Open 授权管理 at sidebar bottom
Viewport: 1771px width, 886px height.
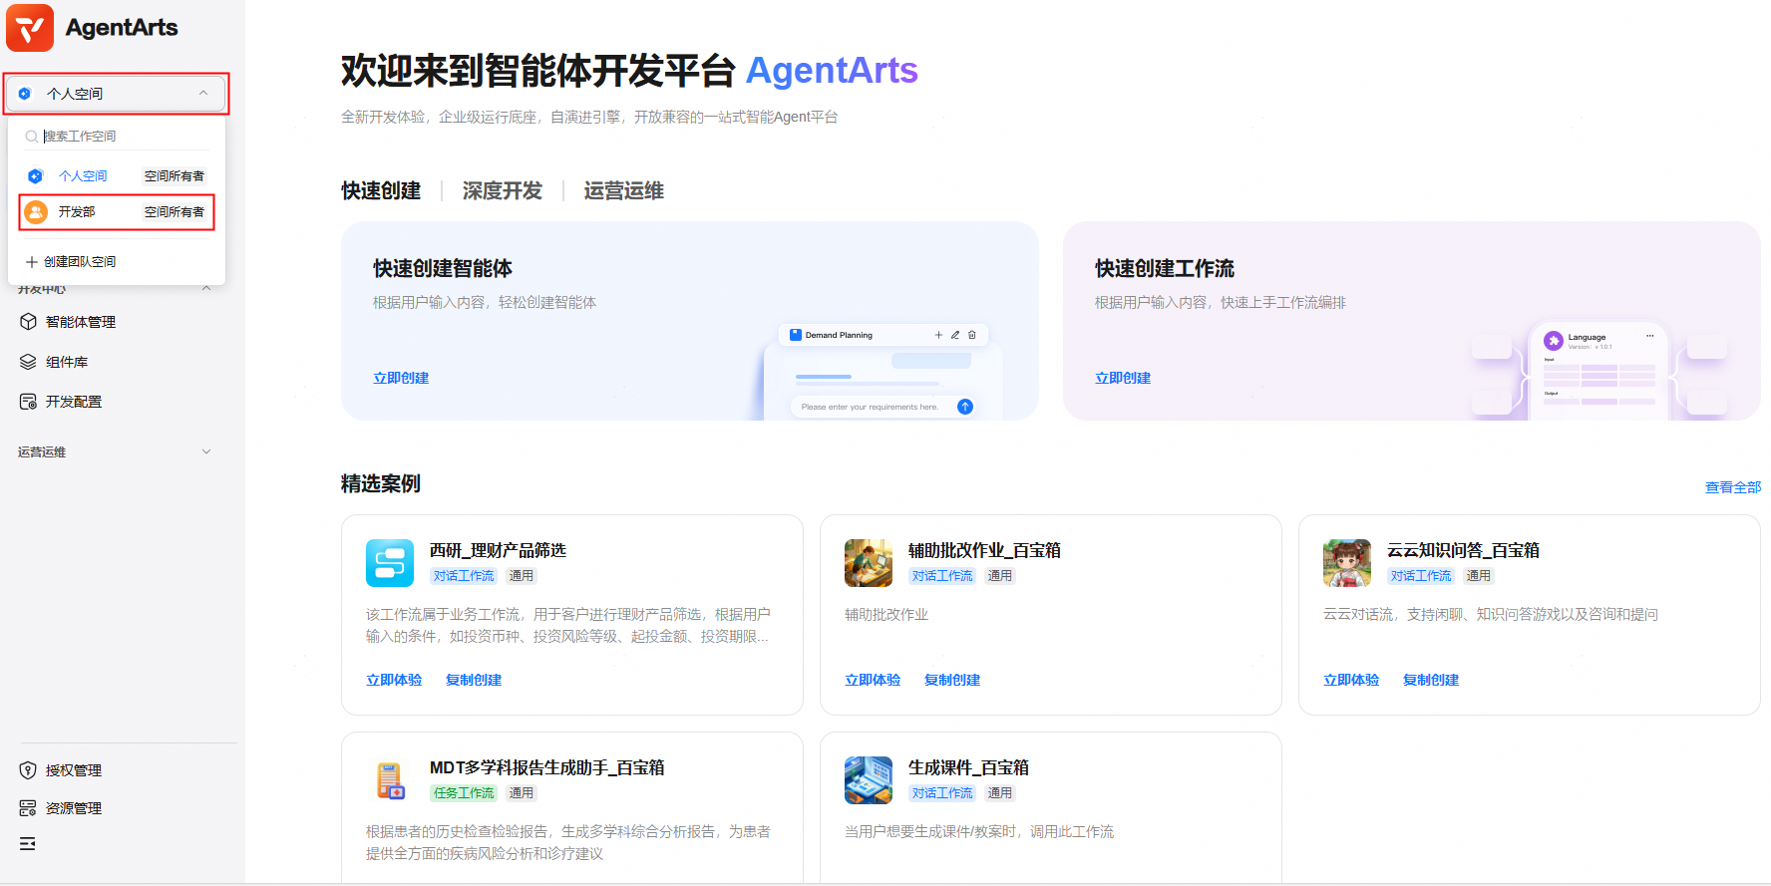point(73,770)
